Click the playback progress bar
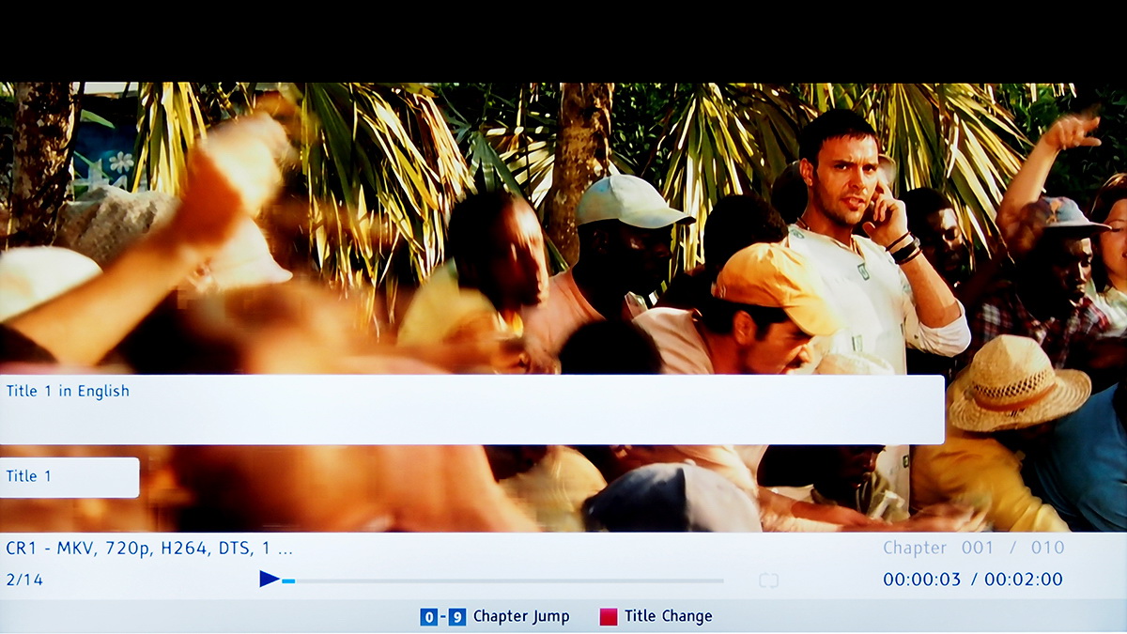 coord(502,581)
